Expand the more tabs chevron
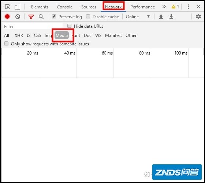 coord(164,7)
